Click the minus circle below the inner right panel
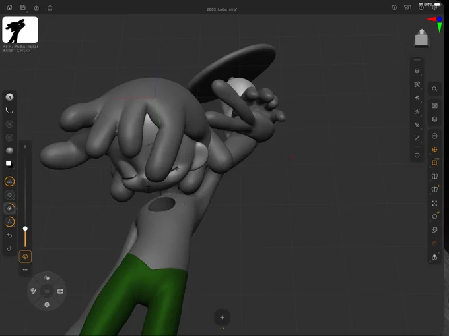The height and width of the screenshot is (336, 449). coord(417,155)
